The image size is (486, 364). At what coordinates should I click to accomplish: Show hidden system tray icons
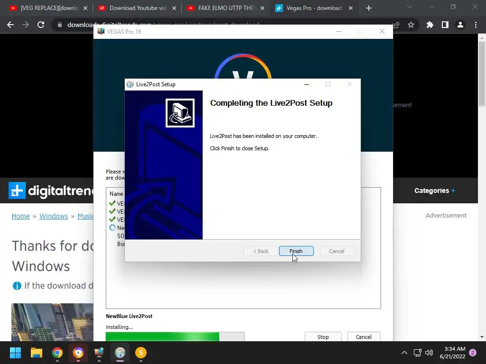click(x=404, y=353)
